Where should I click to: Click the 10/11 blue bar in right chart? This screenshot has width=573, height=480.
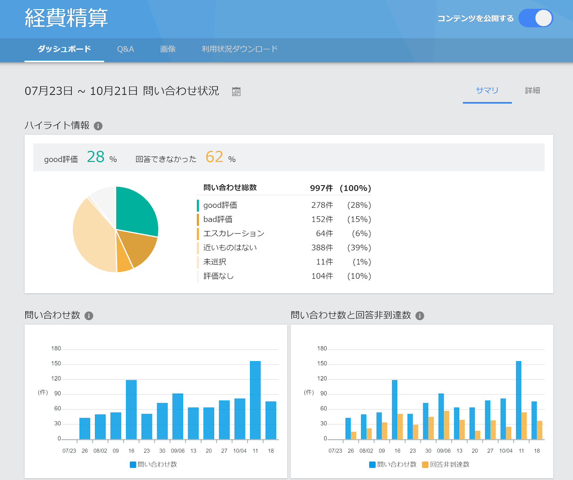[x=519, y=400]
